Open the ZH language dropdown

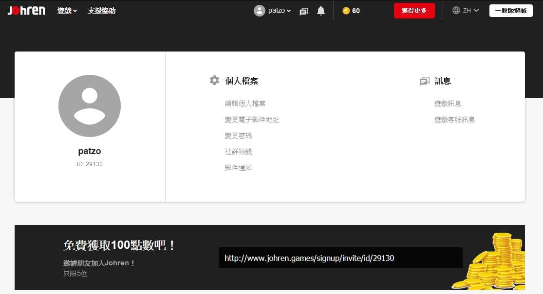point(470,10)
